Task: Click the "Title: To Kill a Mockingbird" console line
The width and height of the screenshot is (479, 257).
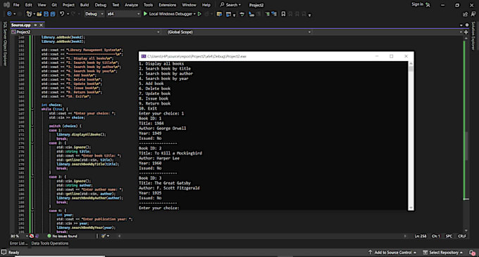Action: [x=170, y=153]
